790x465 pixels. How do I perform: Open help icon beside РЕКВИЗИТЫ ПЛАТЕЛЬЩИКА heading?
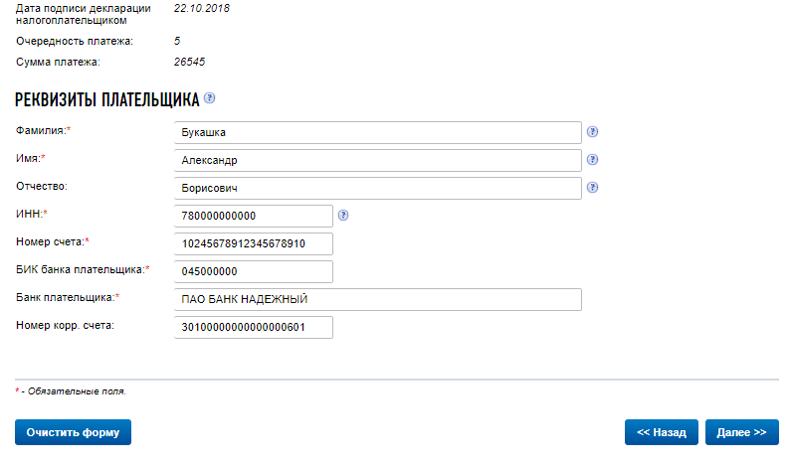pos(210,98)
